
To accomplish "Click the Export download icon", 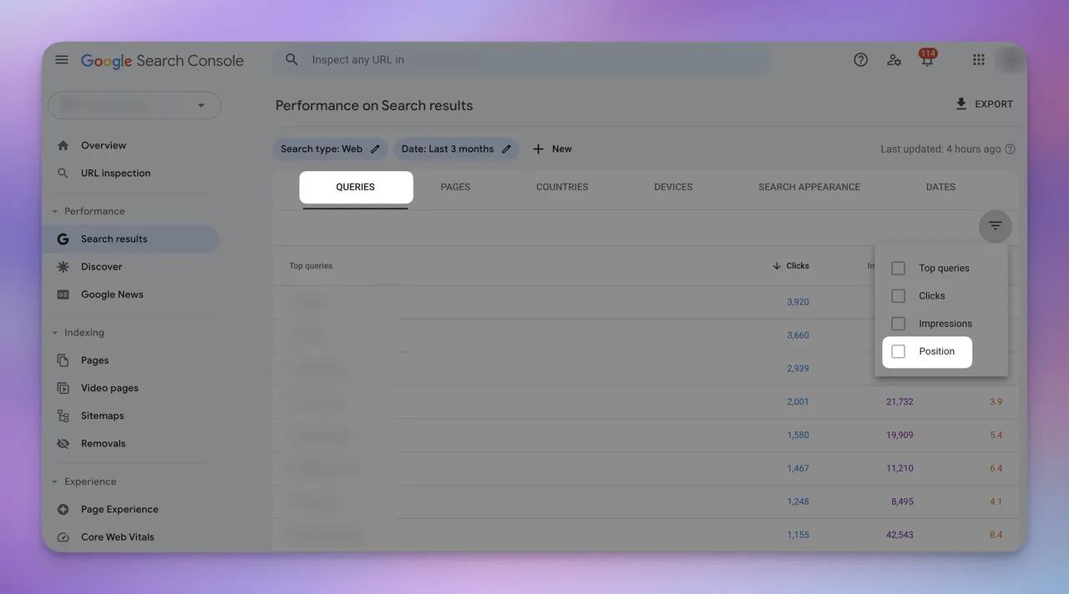I will pos(961,104).
